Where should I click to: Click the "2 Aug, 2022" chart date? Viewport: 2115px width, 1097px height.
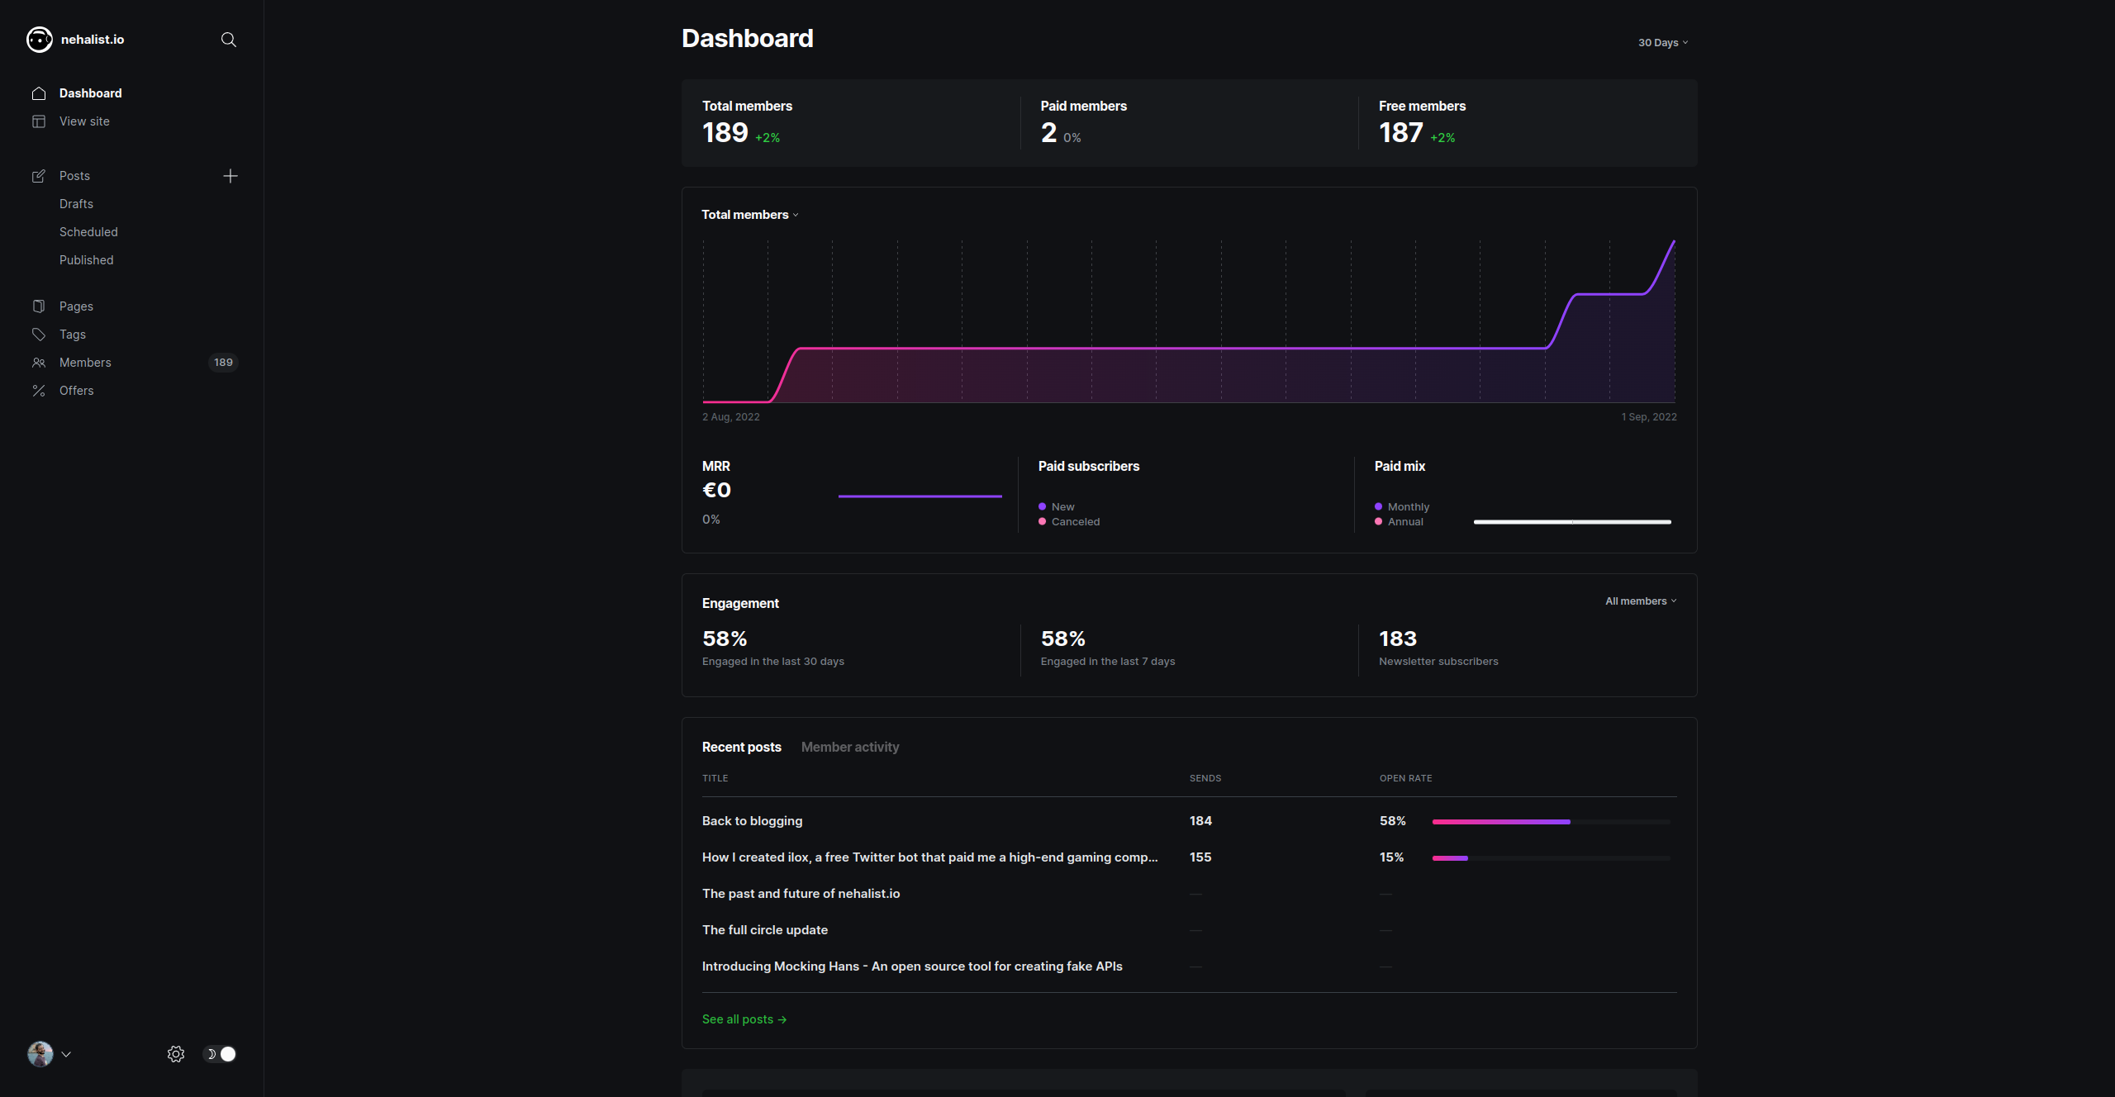pos(731,417)
